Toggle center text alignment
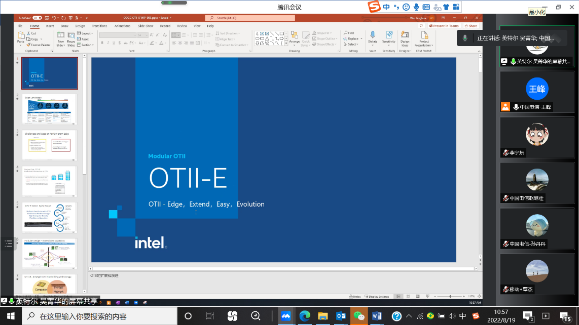The image size is (579, 325). click(x=180, y=43)
